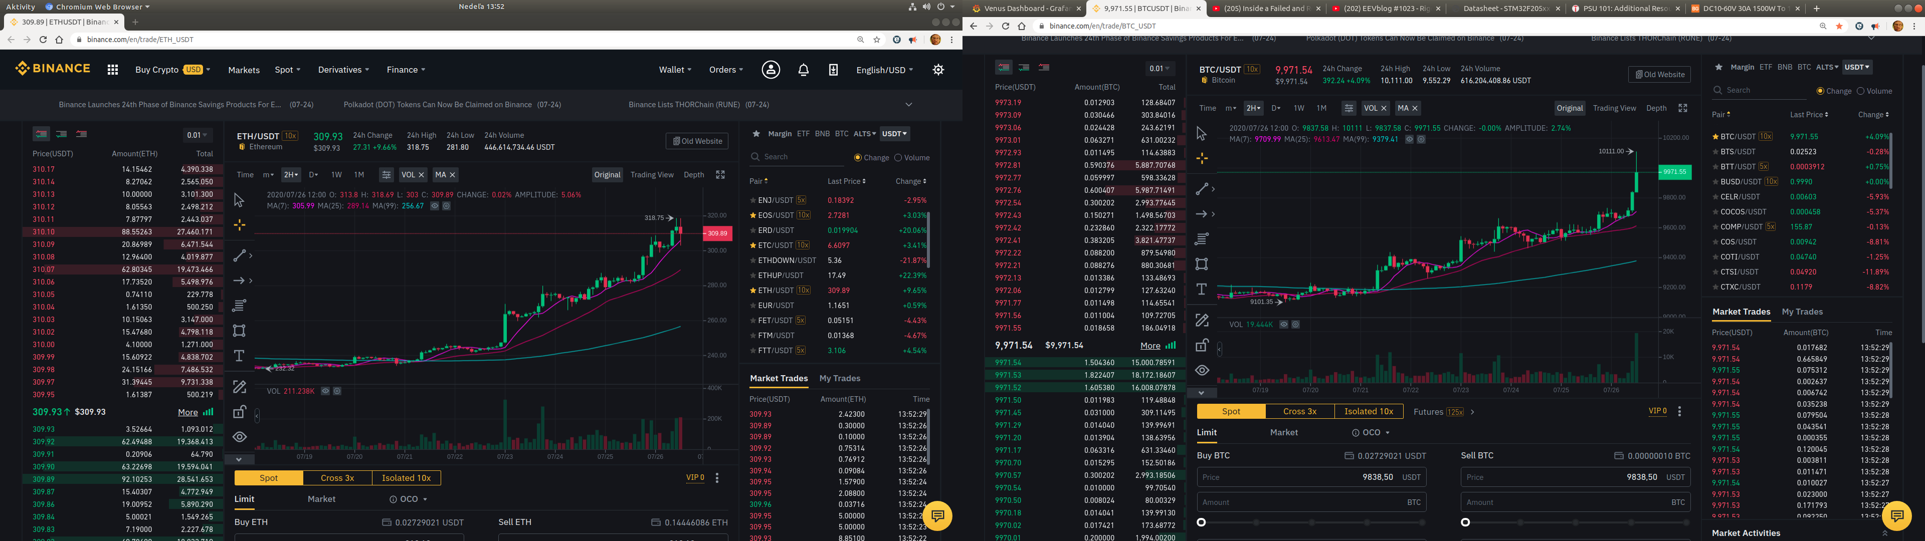Select Change radio button in BTC pairs list

pyautogui.click(x=1820, y=91)
